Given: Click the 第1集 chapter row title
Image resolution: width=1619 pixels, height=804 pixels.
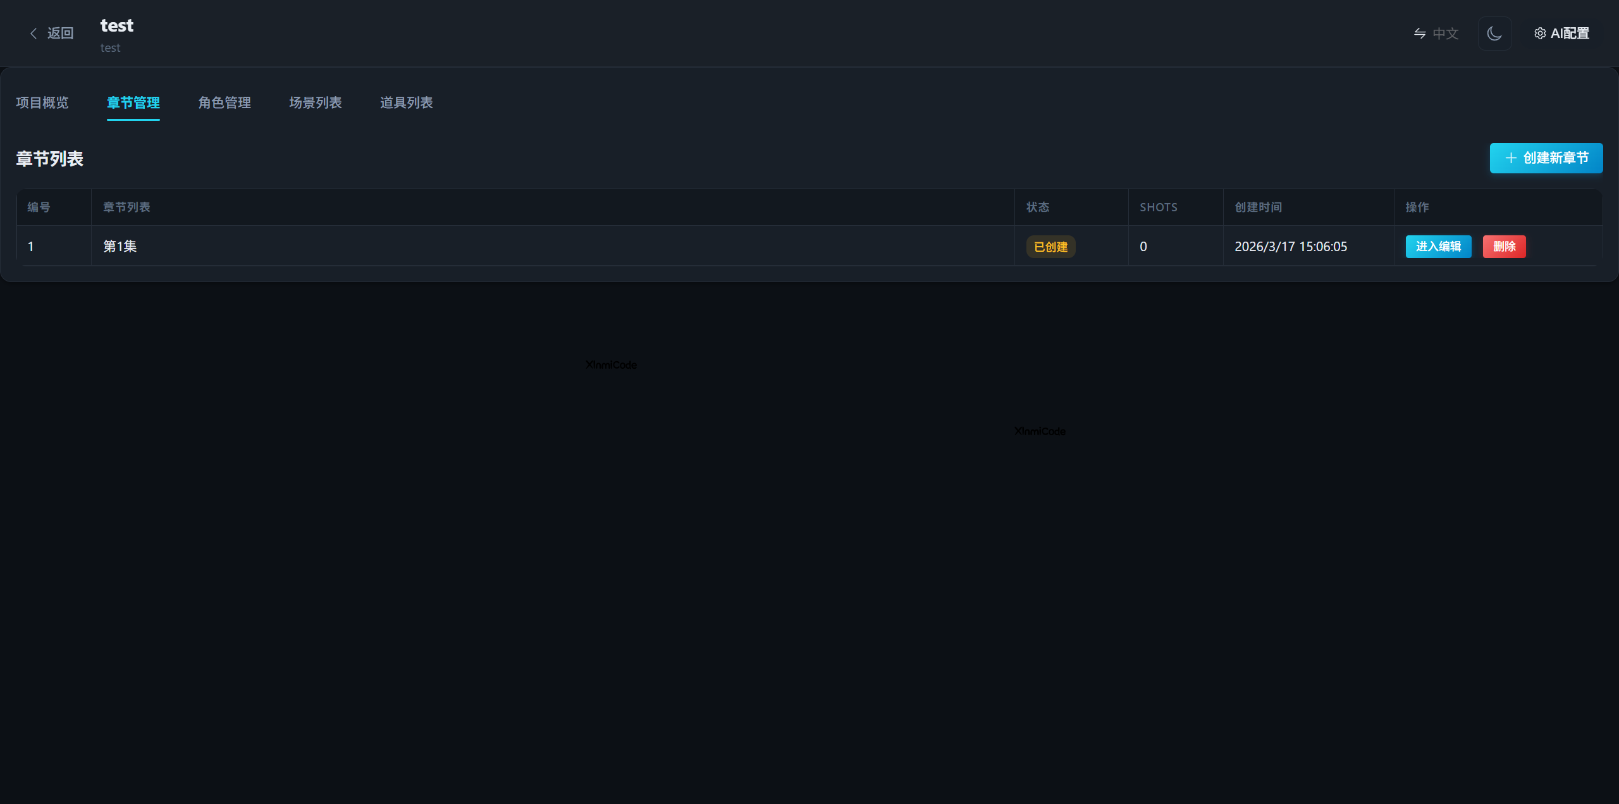Looking at the screenshot, I should [120, 246].
